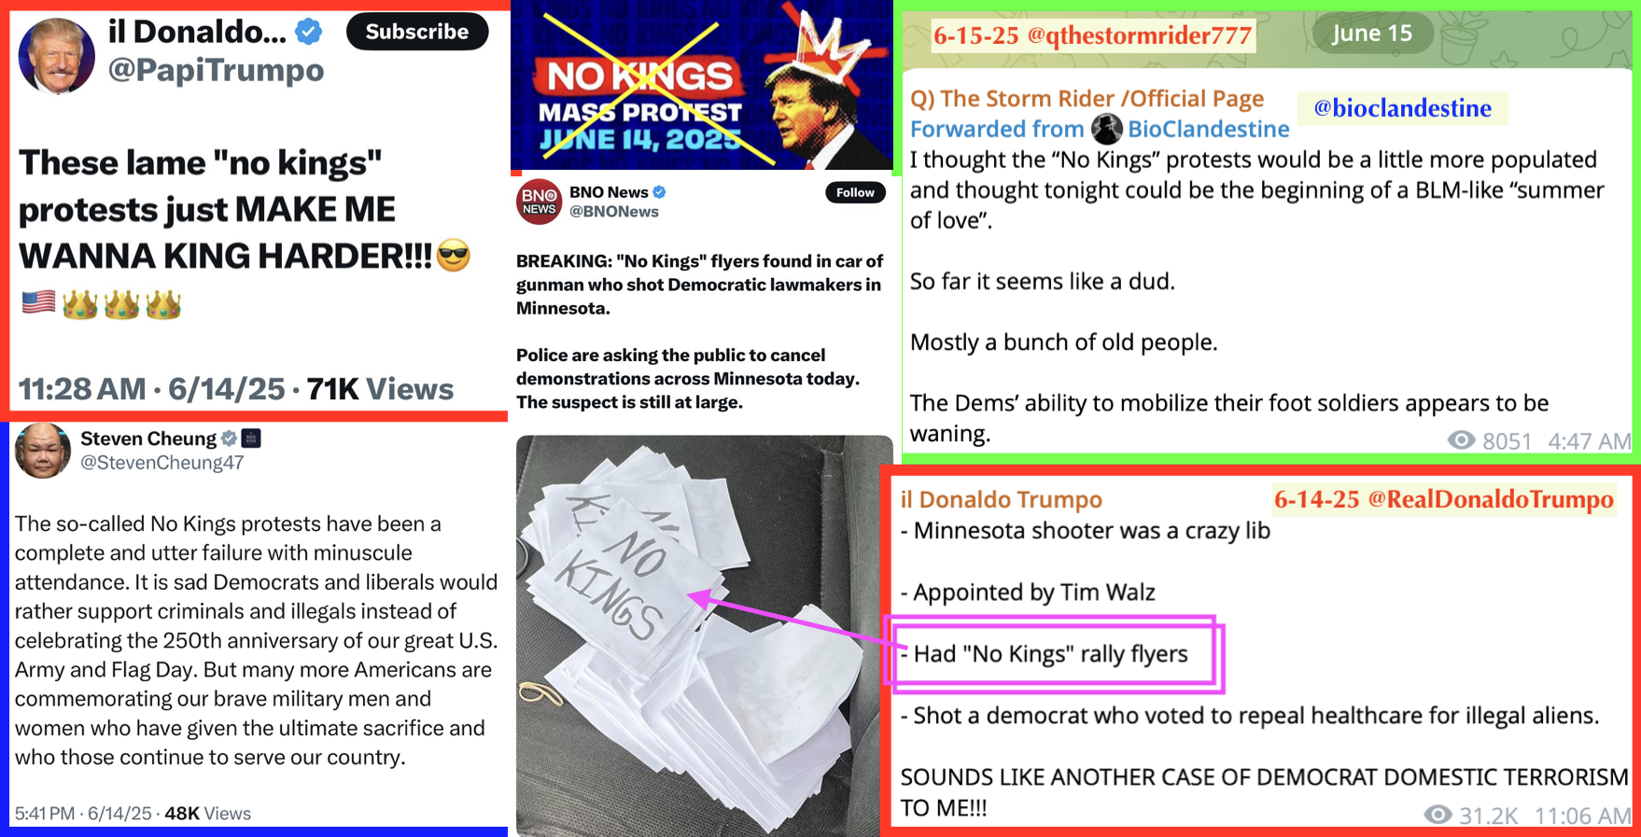Click the Subscribe button on PapiTrumpo post
This screenshot has width=1641, height=837.
[417, 32]
